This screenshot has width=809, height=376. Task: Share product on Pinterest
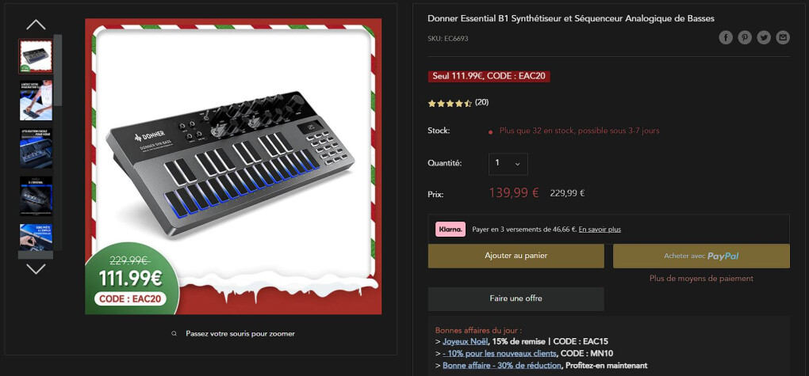(x=745, y=37)
